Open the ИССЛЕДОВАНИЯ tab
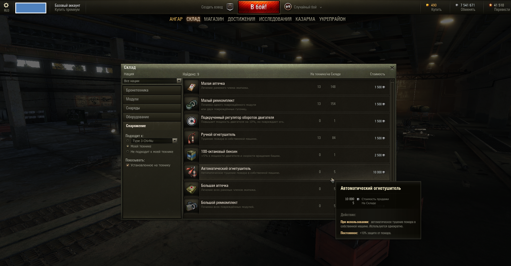Image resolution: width=511 pixels, height=266 pixels. click(x=275, y=19)
